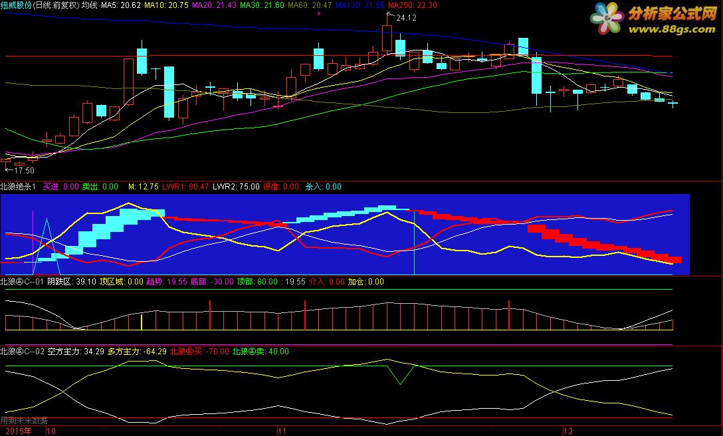Select the MA250: 22.30 indicator label
Image resolution: width=723 pixels, height=436 pixels.
coord(412,5)
